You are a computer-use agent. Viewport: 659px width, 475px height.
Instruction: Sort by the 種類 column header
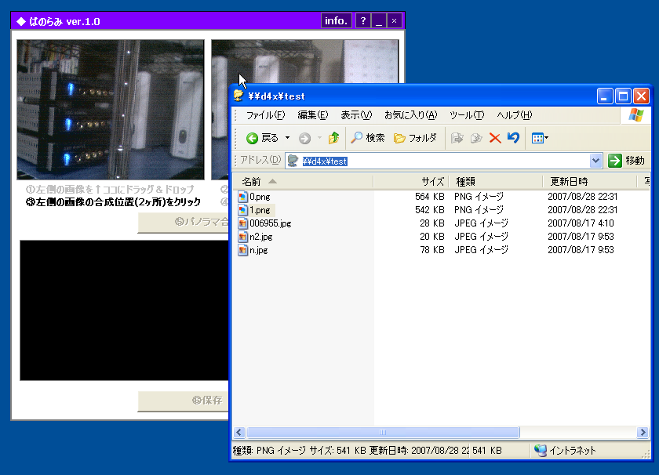(496, 181)
